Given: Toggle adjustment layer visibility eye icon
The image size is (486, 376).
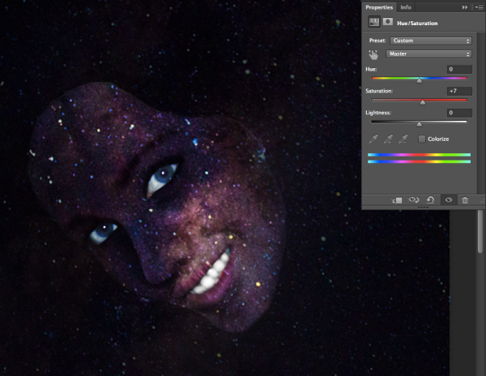Looking at the screenshot, I should coord(447,199).
